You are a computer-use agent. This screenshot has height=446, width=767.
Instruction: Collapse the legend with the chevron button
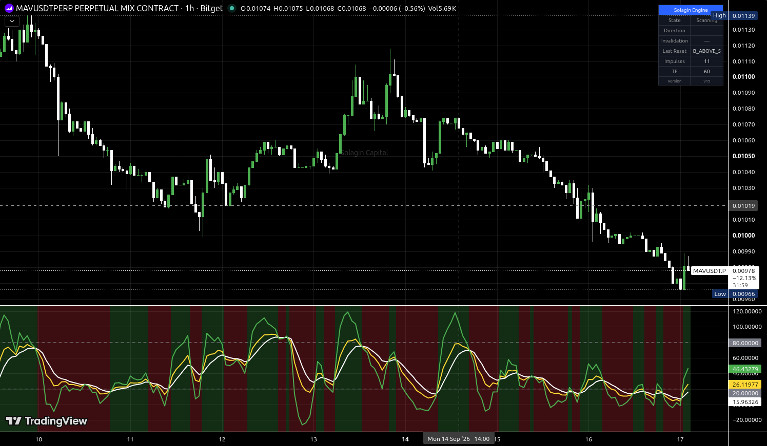tap(12, 22)
